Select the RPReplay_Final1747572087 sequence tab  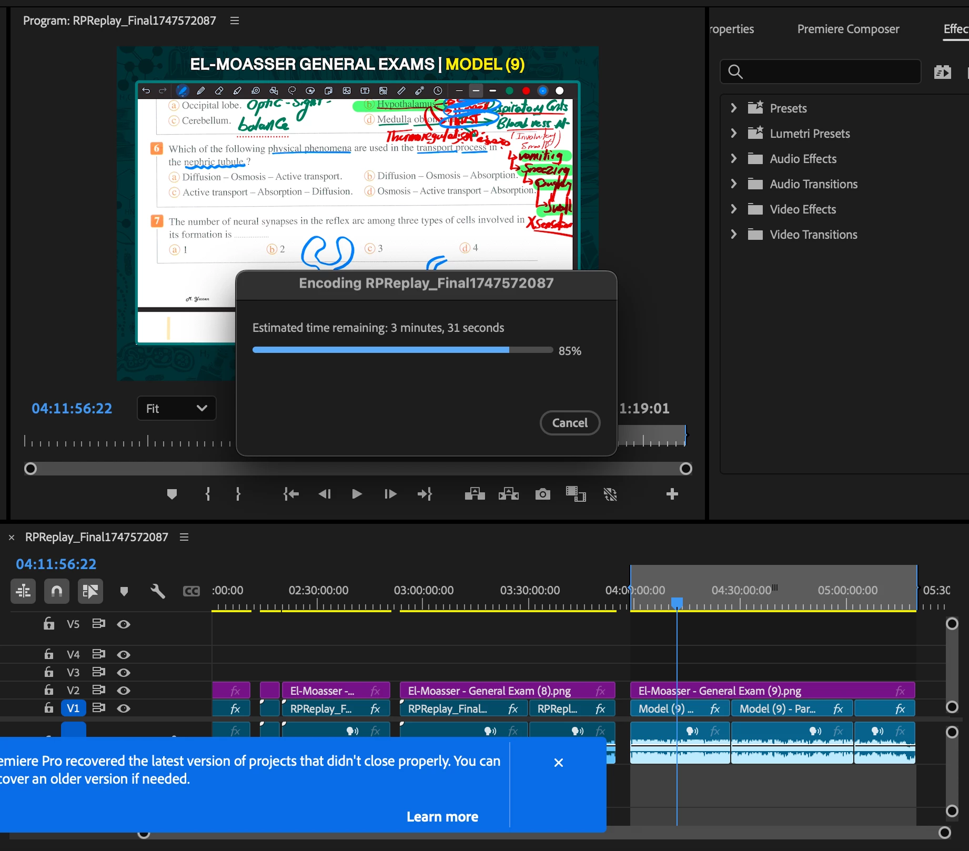97,537
